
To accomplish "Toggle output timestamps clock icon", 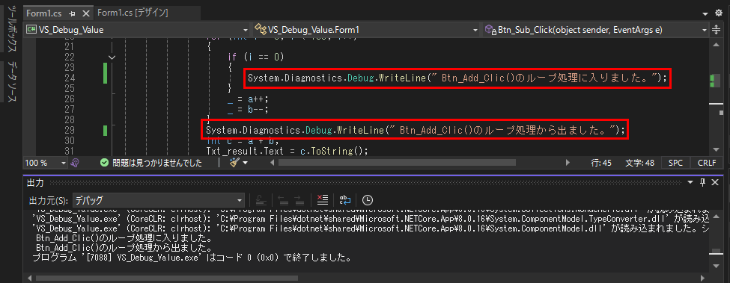I will pyautogui.click(x=368, y=200).
